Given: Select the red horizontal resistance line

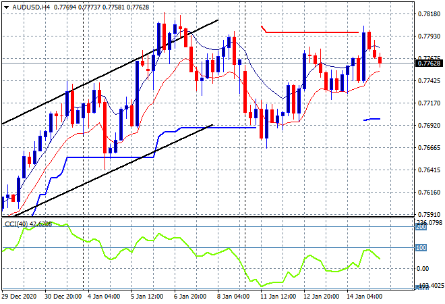Looking at the screenshot, I should 312,32.
